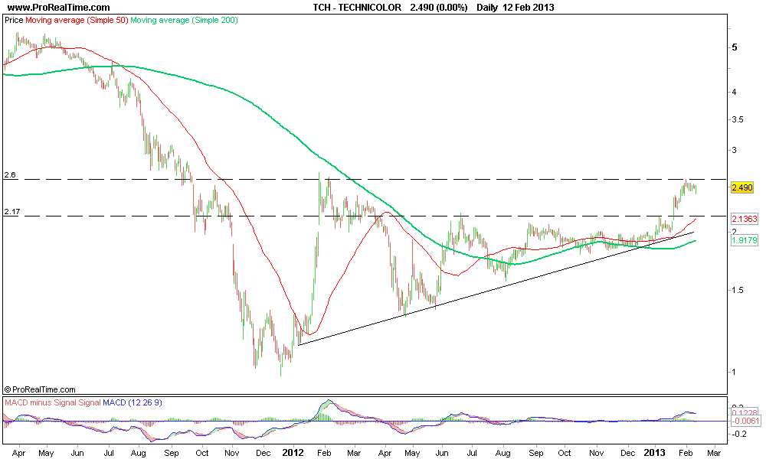Viewport: 766px width, 459px height.
Task: Click the 0.1228 MACD value tag
Action: tap(745, 412)
